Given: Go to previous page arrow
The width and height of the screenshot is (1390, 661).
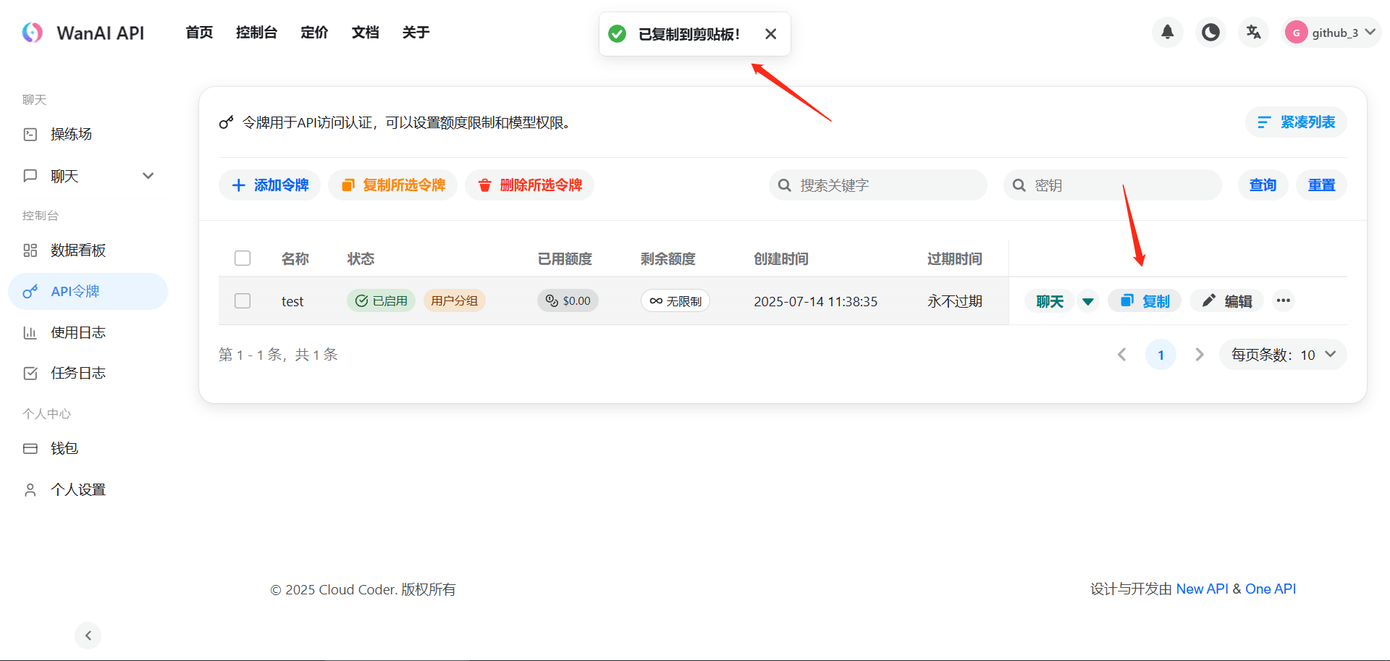Looking at the screenshot, I should tap(1121, 355).
